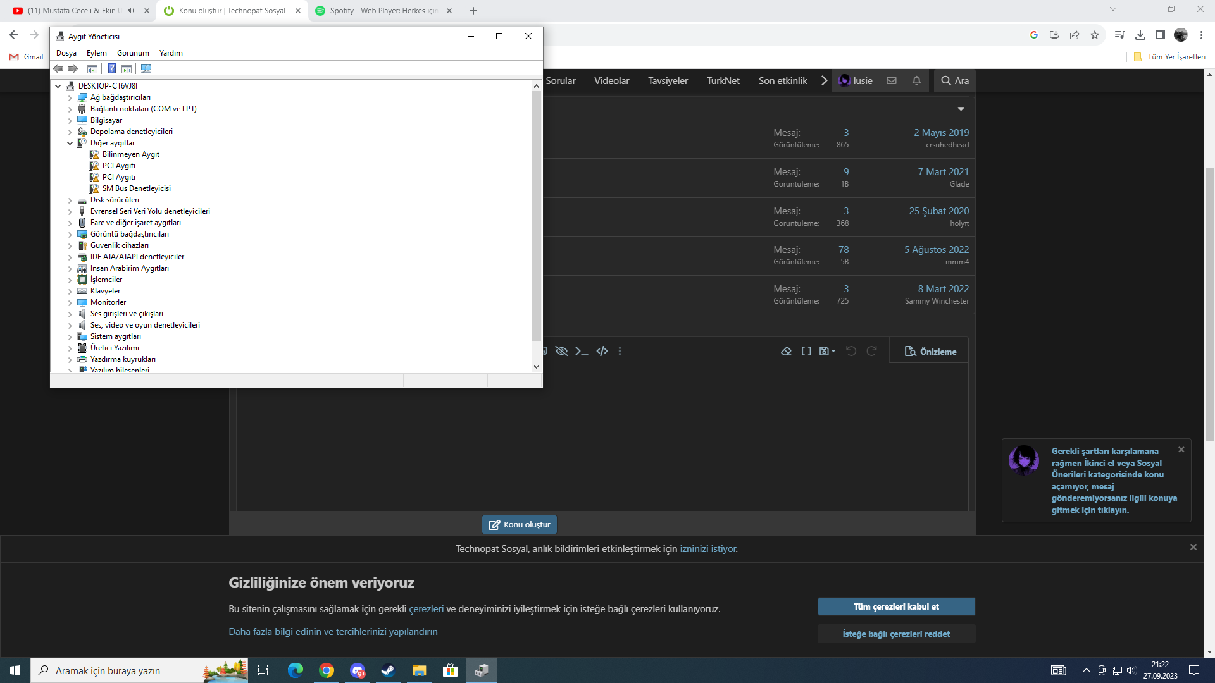Click the show/hide console tree icon
Image resolution: width=1215 pixels, height=683 pixels.
coord(92,68)
